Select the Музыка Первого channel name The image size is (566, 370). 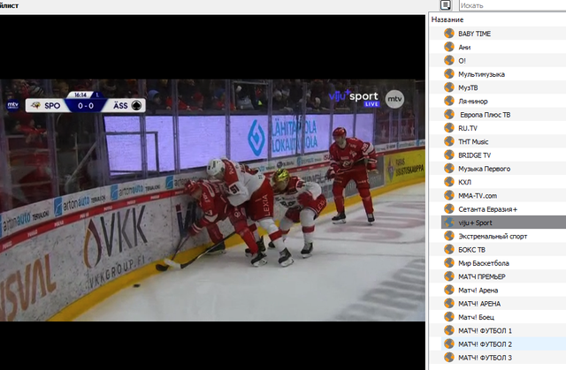tap(484, 169)
